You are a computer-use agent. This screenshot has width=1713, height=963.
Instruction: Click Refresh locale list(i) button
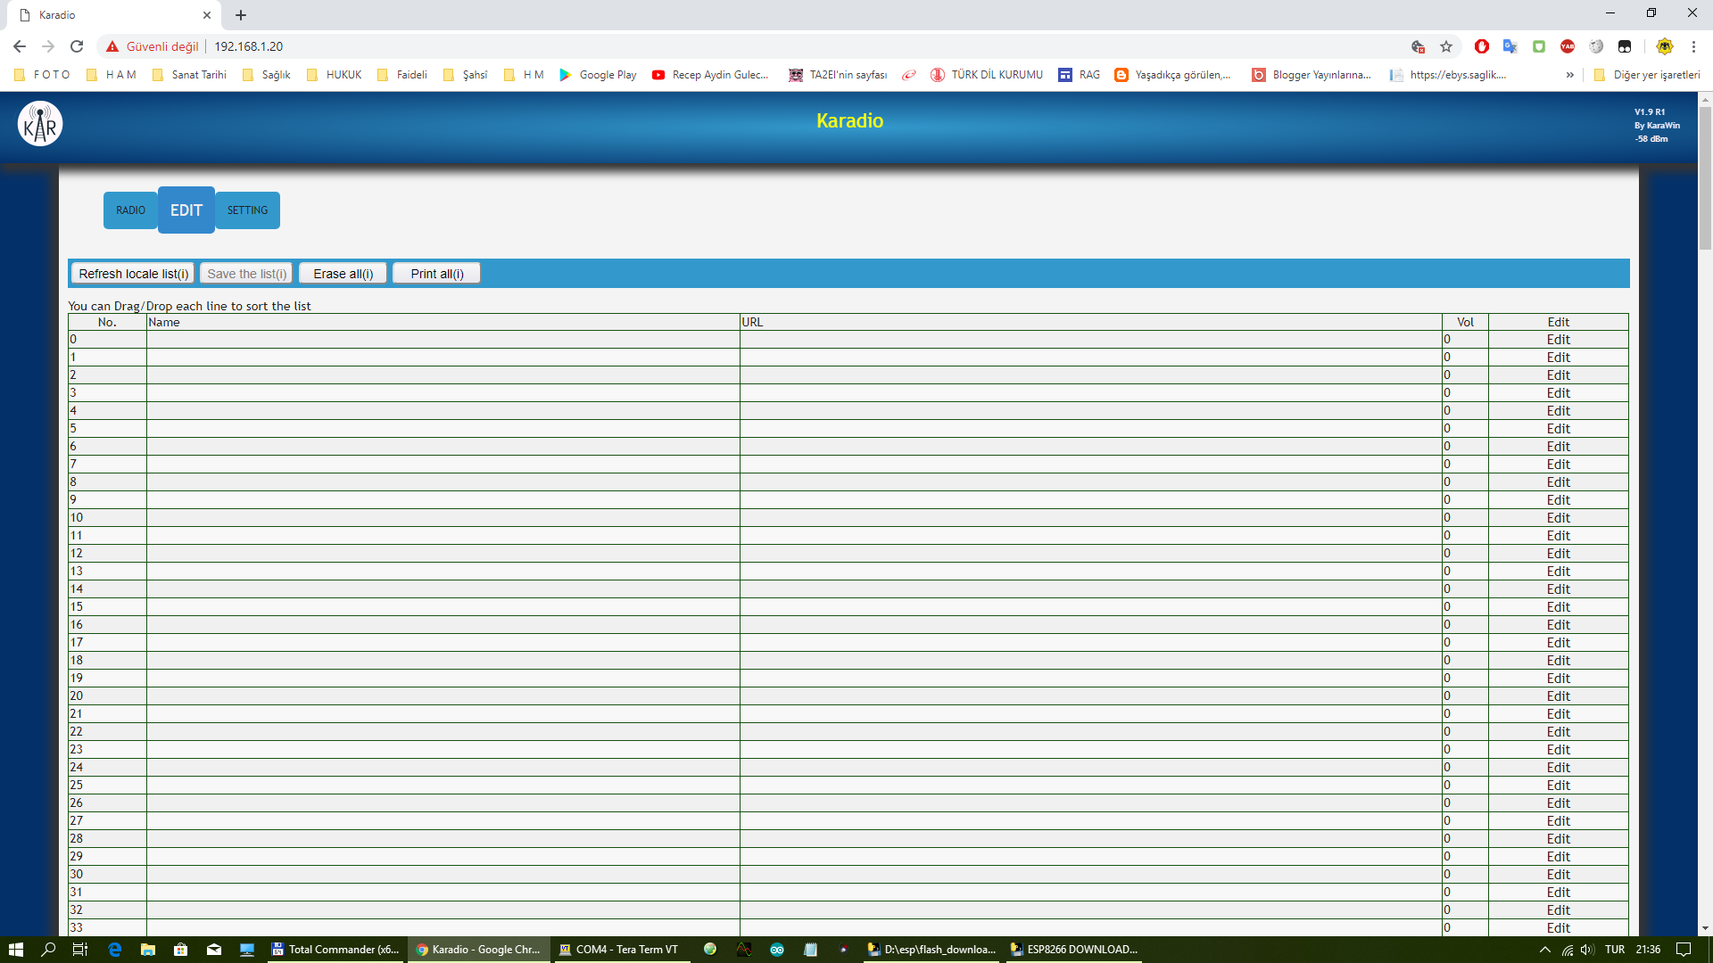pos(133,274)
